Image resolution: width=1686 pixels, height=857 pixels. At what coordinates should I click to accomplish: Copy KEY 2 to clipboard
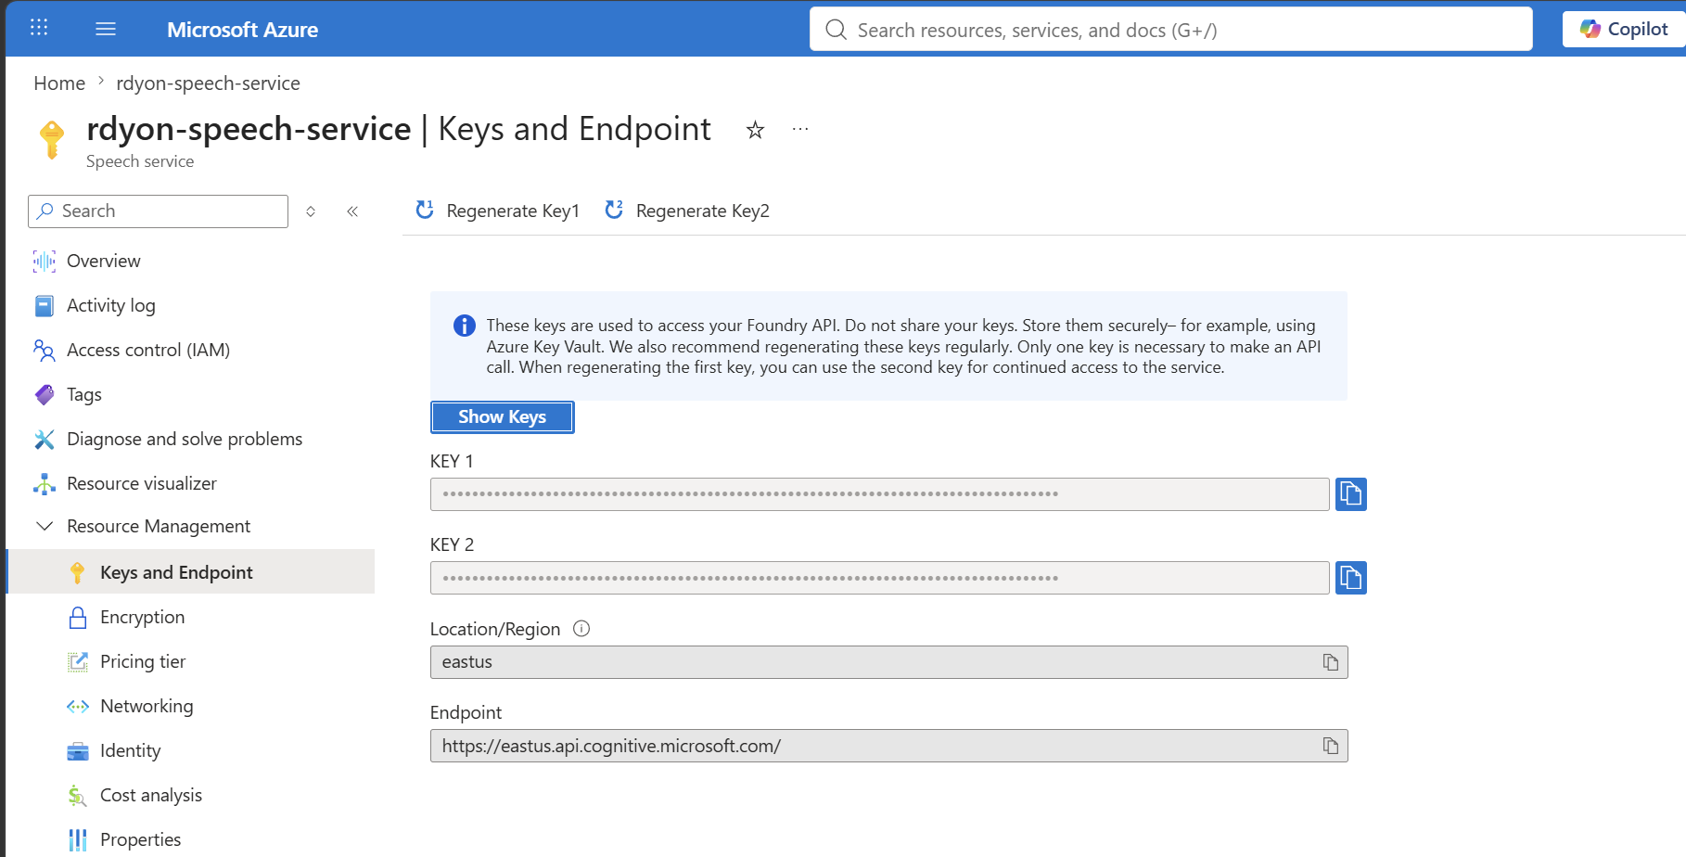[1350, 578]
